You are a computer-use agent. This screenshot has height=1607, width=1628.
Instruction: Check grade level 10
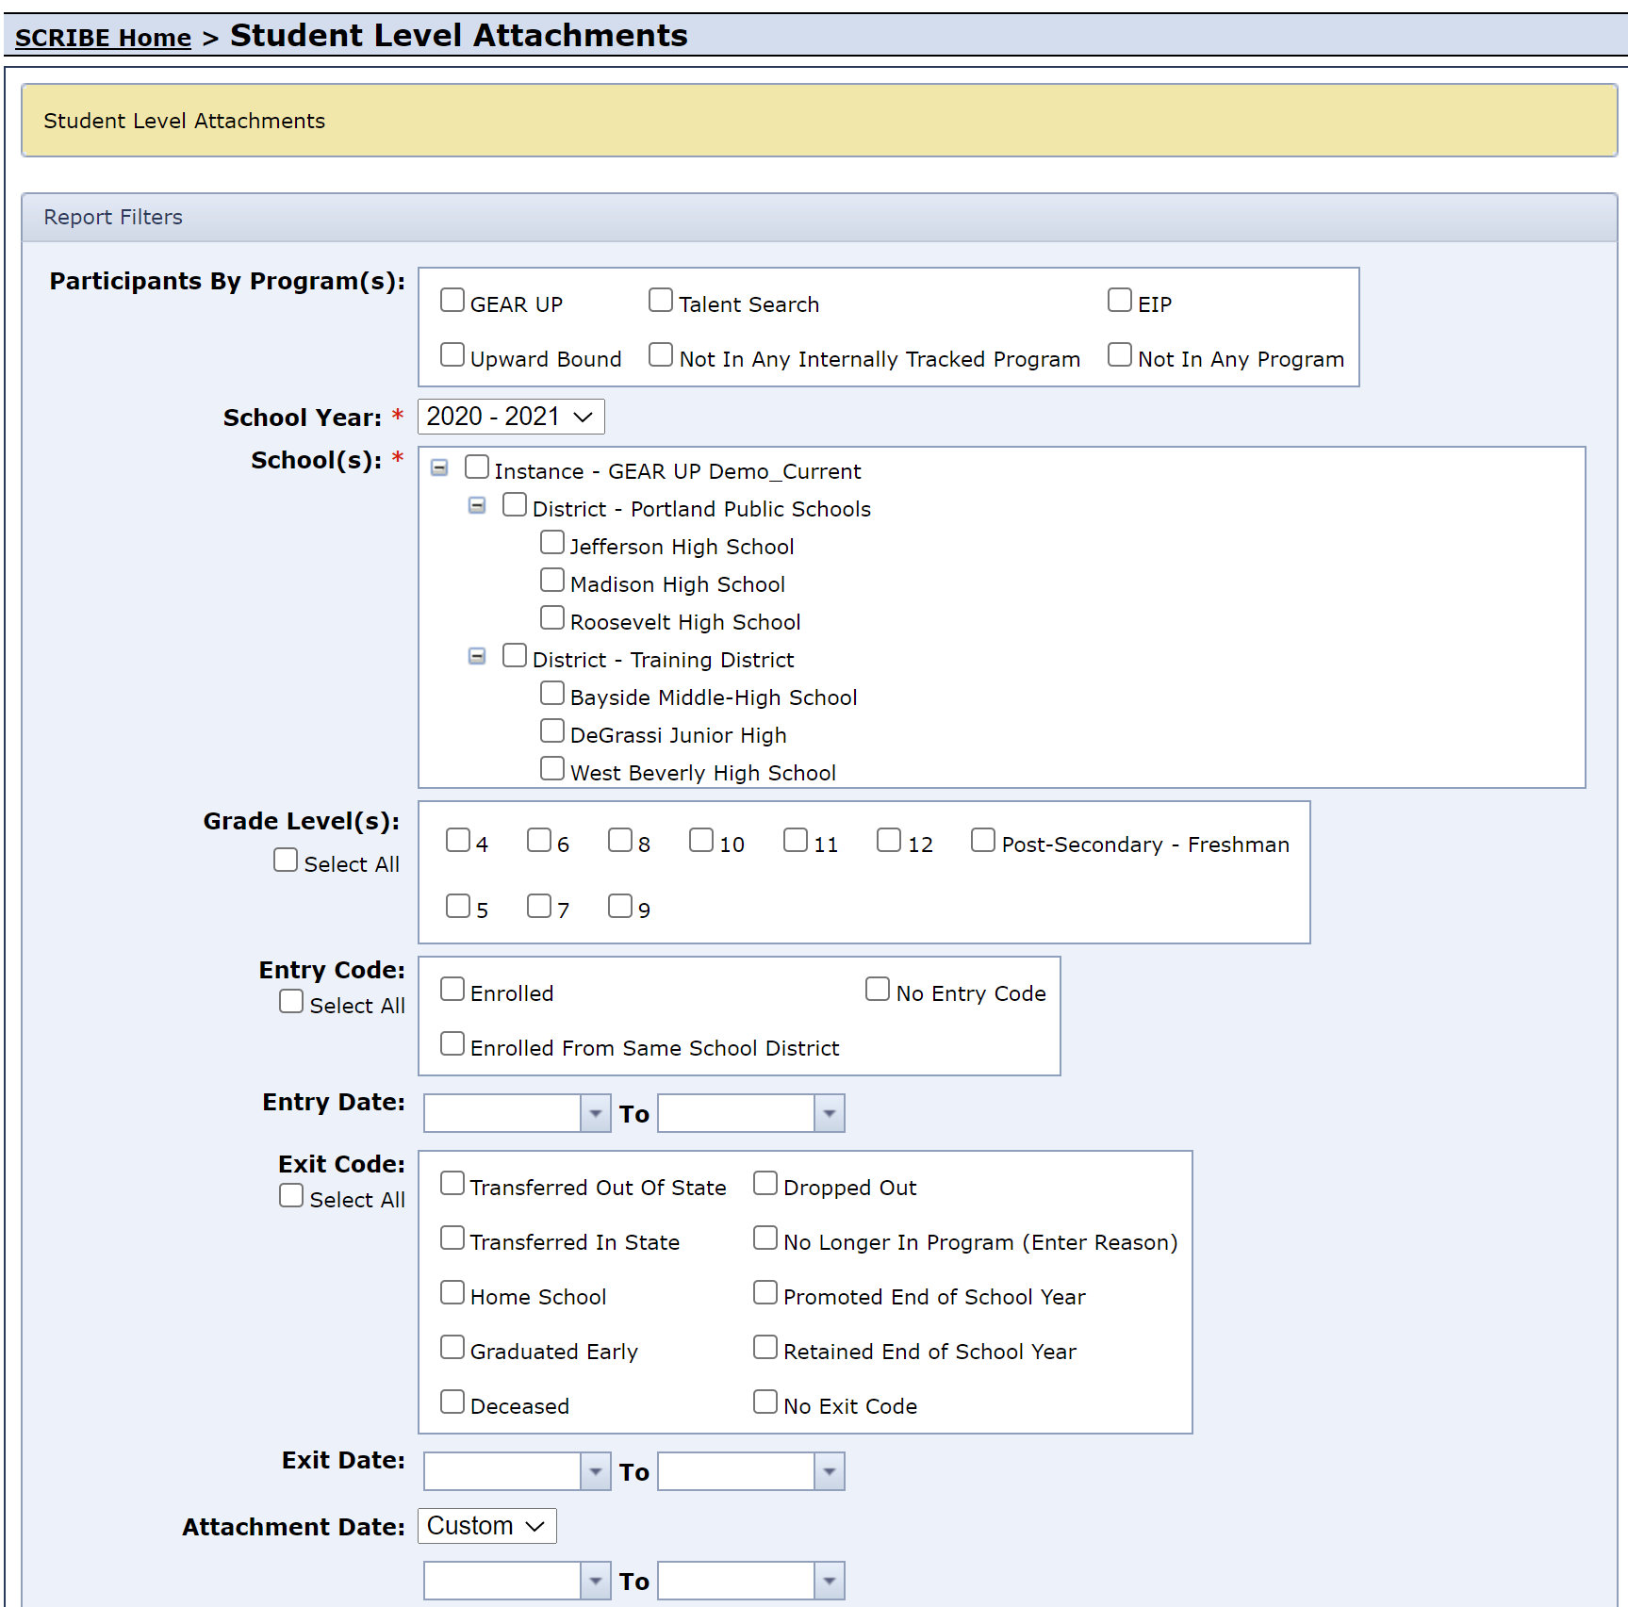(x=701, y=840)
